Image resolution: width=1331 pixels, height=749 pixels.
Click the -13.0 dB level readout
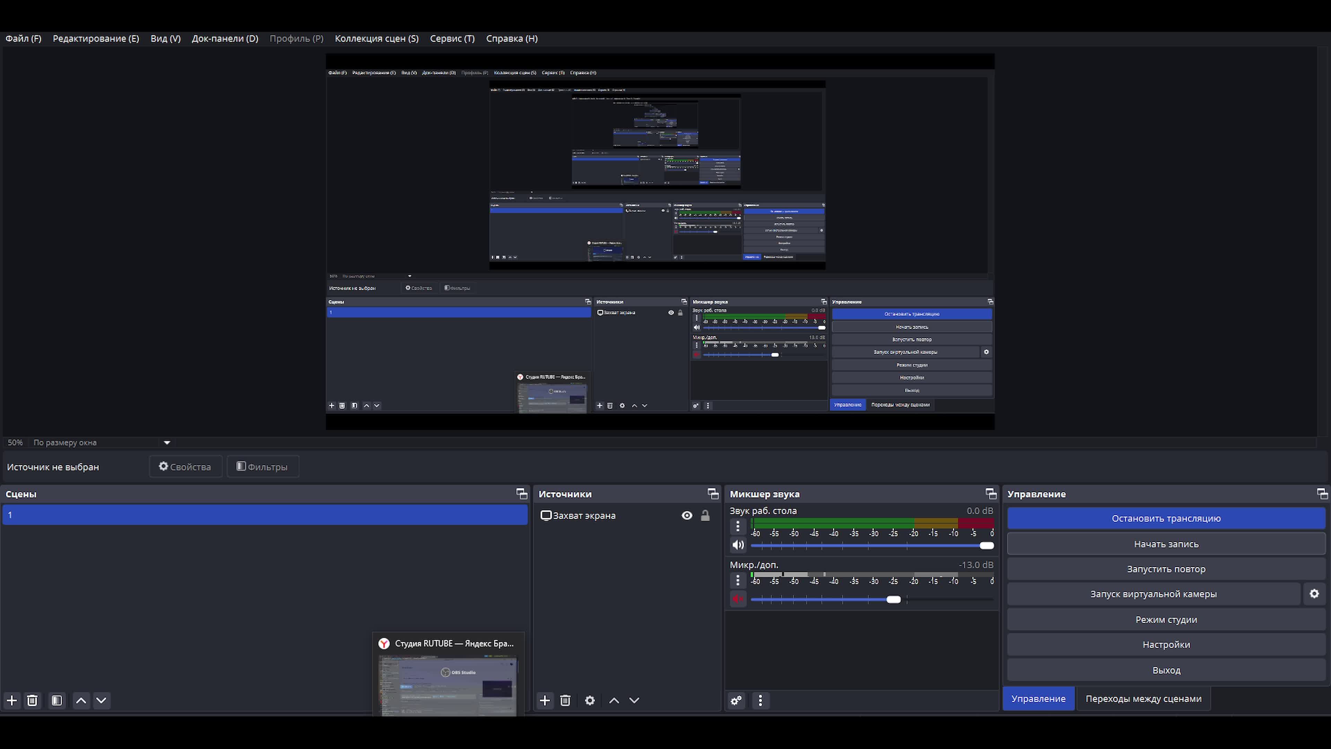[x=975, y=565]
